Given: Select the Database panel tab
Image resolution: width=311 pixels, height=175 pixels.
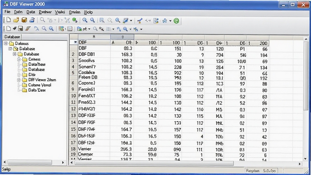Looking at the screenshot, I should pos(12,37).
